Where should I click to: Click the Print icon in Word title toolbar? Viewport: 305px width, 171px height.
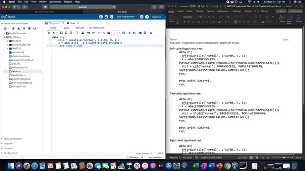pyautogui.click(x=217, y=6)
